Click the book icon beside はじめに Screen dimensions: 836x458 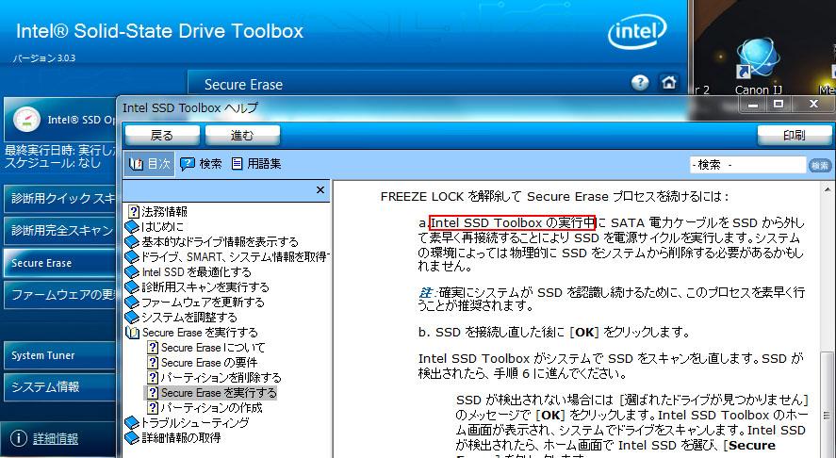click(132, 226)
